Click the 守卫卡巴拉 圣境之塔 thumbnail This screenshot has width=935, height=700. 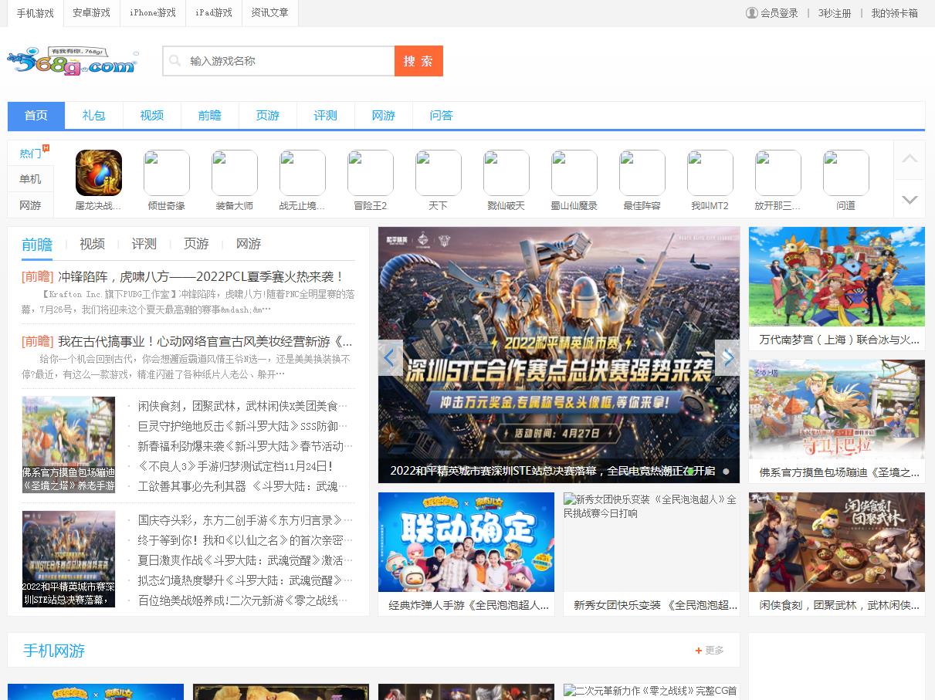coord(837,409)
